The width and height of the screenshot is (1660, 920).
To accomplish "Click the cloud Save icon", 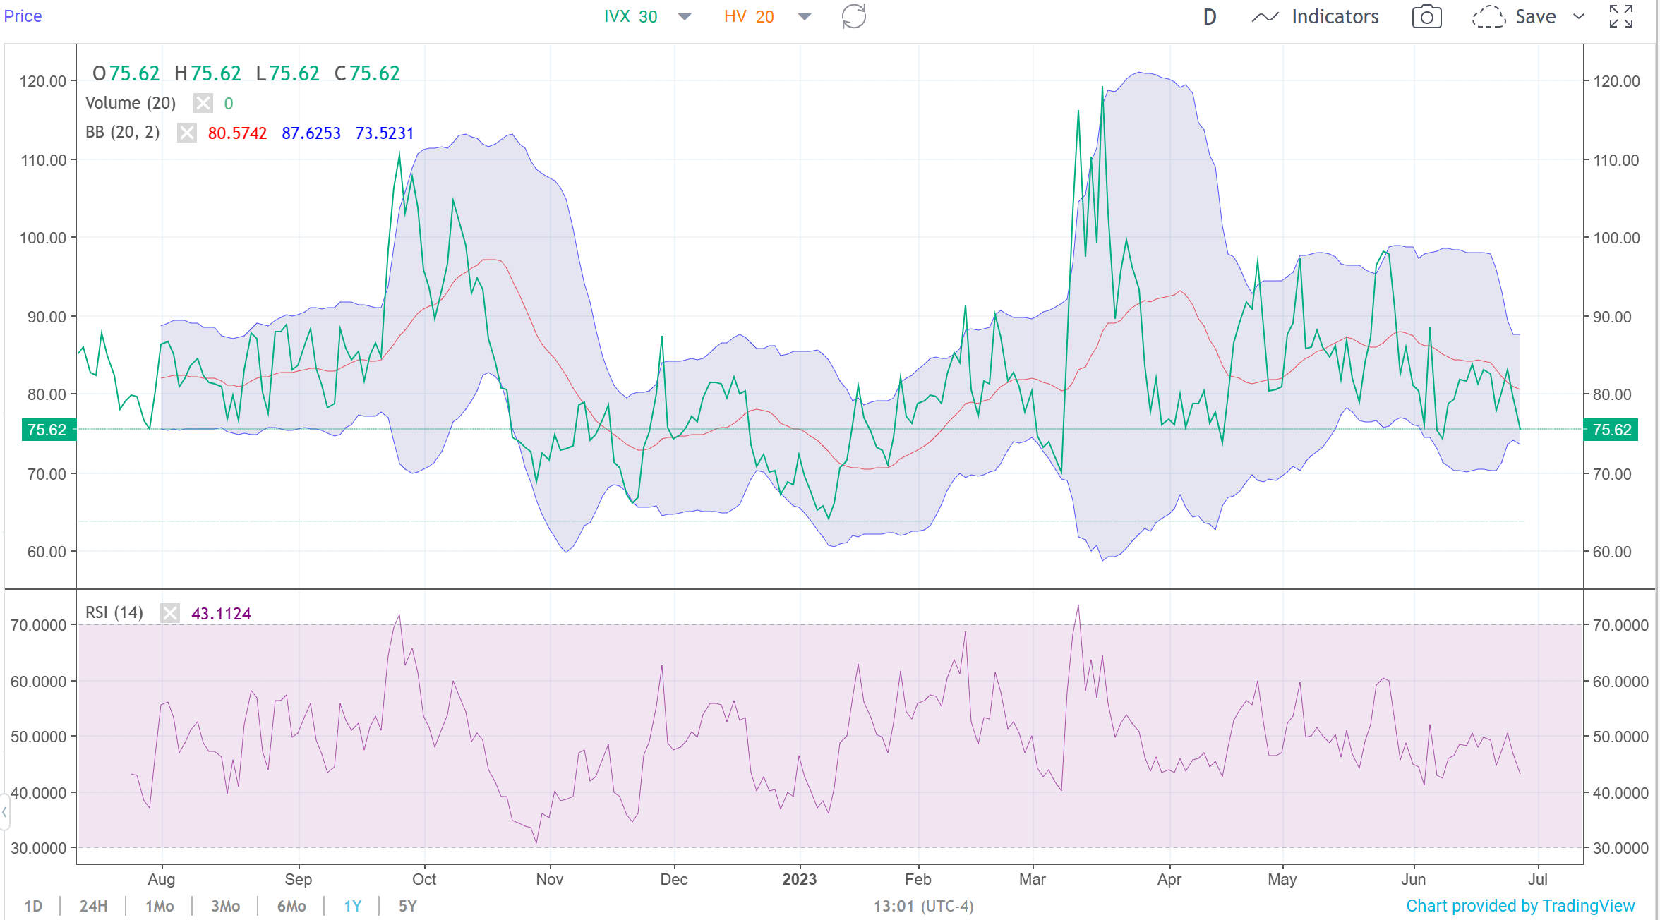I will click(x=1488, y=17).
